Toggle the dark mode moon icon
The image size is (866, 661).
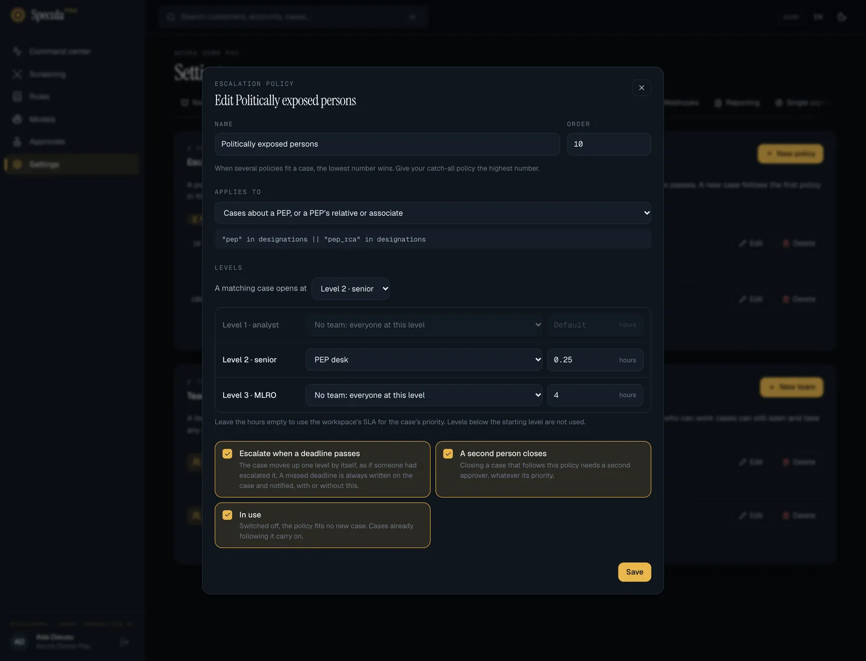842,17
